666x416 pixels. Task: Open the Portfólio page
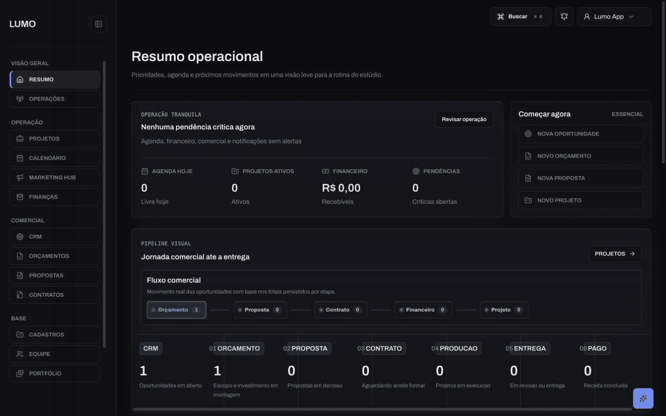point(55,374)
